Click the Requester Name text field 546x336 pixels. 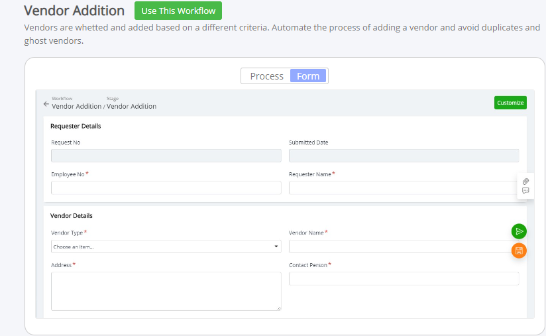click(404, 188)
